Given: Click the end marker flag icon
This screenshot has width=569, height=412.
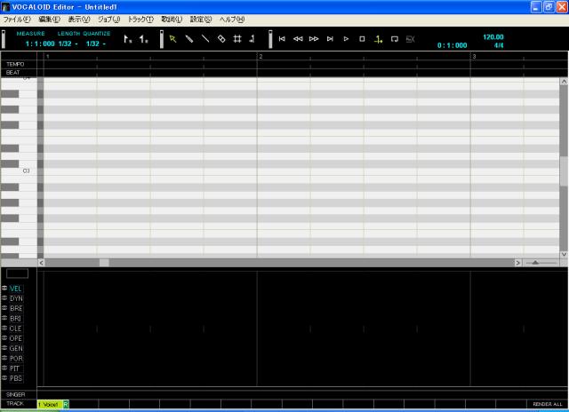Looking at the screenshot, I should pyautogui.click(x=144, y=39).
